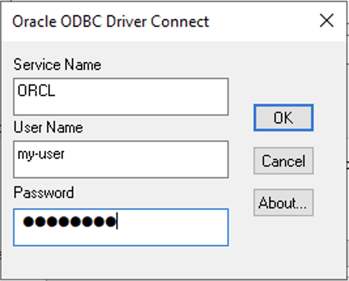The width and height of the screenshot is (349, 281).
Task: Click the Service Name label
Action: (58, 65)
